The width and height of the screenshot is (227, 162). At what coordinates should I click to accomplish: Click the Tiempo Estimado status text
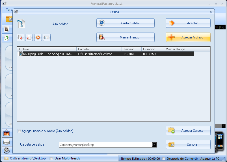pyautogui.click(x=140, y=159)
